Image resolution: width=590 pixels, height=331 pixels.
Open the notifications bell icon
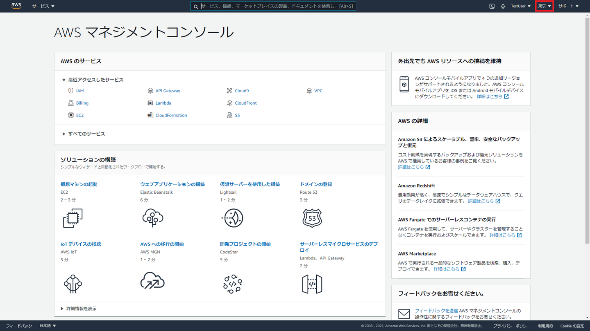pos(503,6)
